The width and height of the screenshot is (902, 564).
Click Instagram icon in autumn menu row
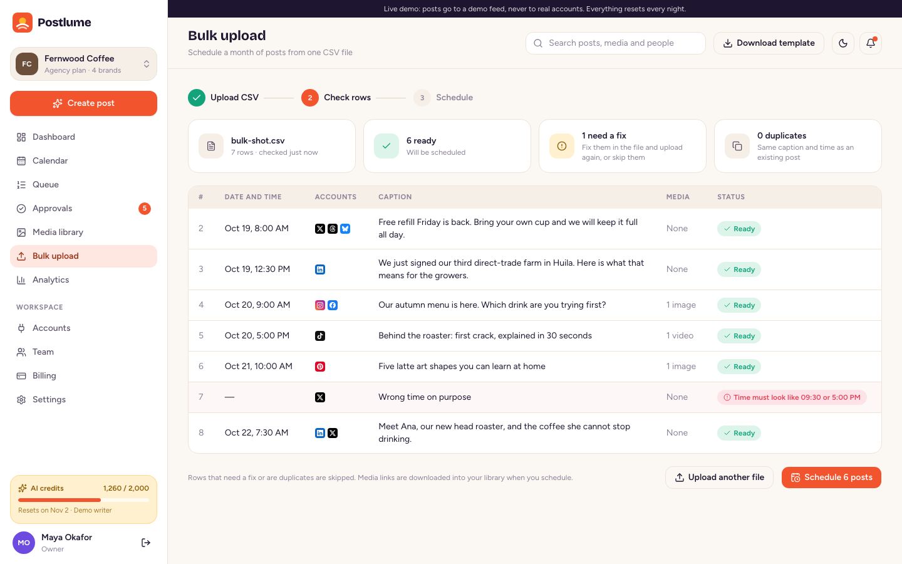pos(320,305)
